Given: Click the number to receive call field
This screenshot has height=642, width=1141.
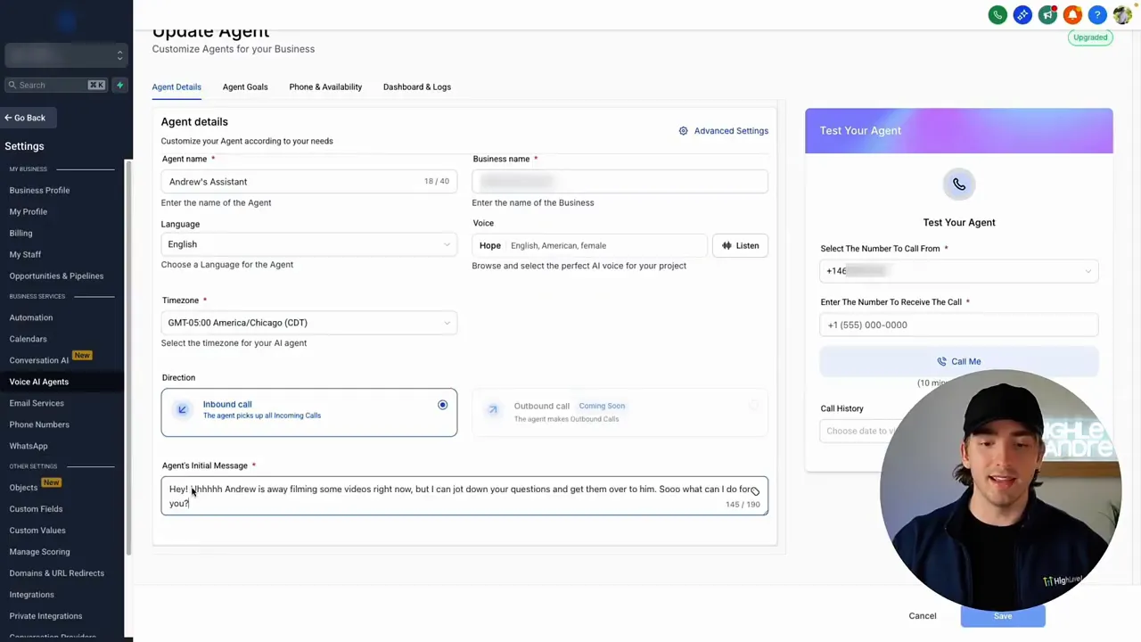Looking at the screenshot, I should point(959,325).
